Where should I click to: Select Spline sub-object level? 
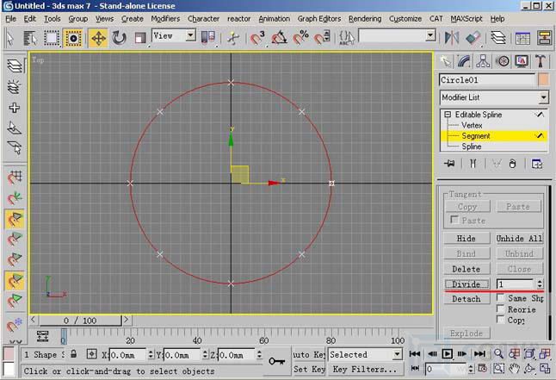[472, 146]
